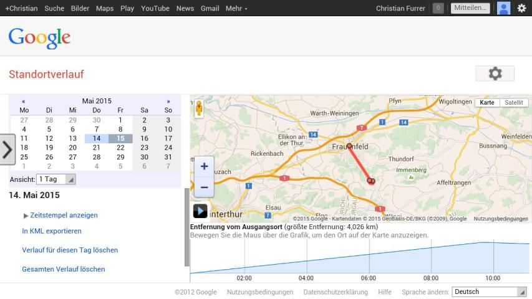Open the Sprache ändern Deutsch dropdown
The image size is (532, 299).
(490, 292)
